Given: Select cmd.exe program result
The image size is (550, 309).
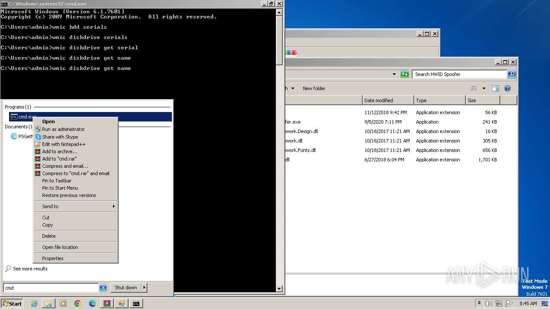Looking at the screenshot, I should coord(90,117).
